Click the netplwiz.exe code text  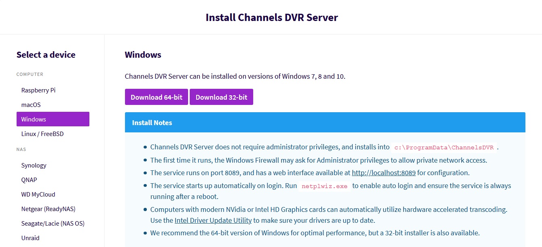pos(324,186)
